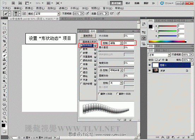Click the foreground color swatch in Color panel

click(x=150, y=26)
